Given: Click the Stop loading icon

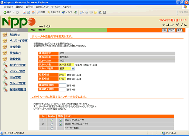Looking at the screenshot, I should pyautogui.click(x=24, y=12).
